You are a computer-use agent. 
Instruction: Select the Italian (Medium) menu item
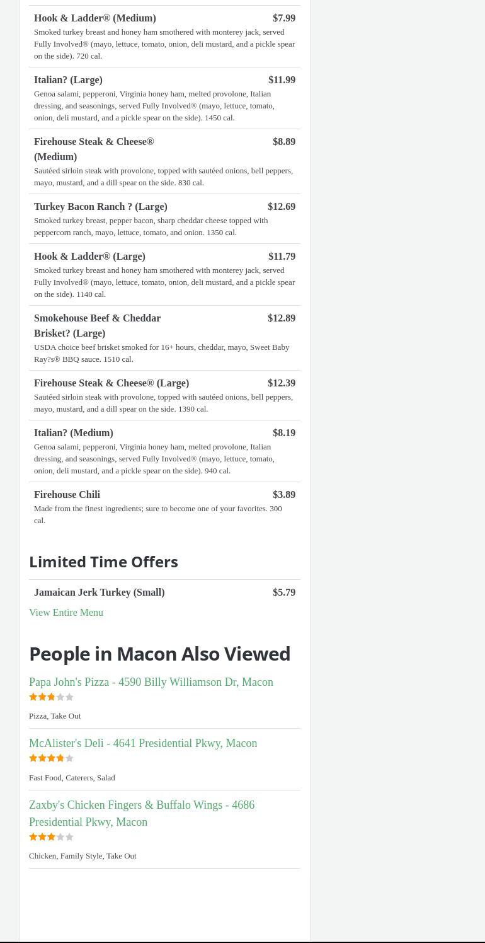pos(74,433)
